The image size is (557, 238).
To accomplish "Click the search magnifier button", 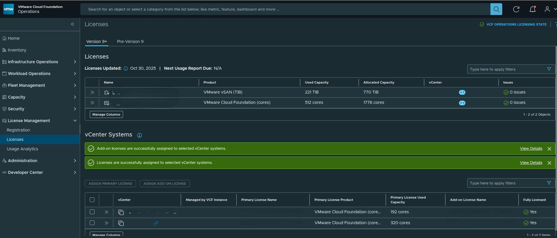I will point(496,9).
